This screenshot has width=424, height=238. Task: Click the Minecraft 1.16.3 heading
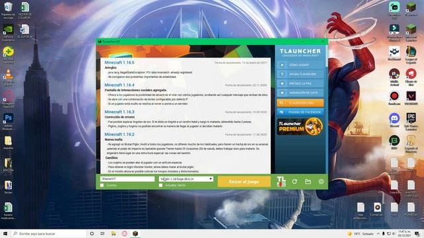point(119,112)
